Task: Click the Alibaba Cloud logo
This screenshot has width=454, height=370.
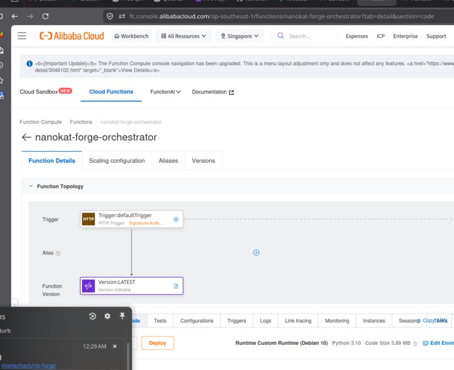Action: coord(72,36)
